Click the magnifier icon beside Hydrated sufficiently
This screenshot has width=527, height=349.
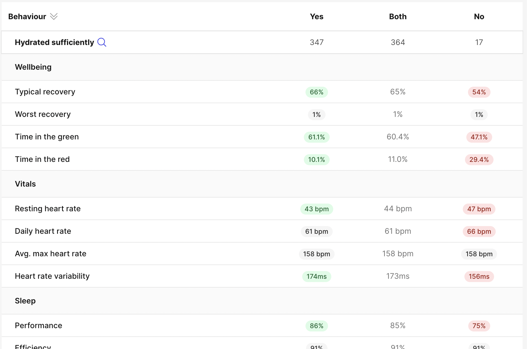coord(102,42)
